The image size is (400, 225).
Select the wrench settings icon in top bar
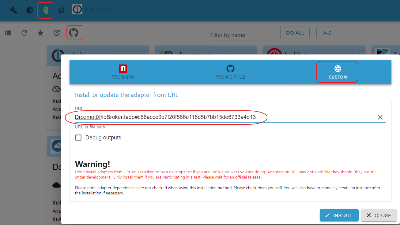[x=13, y=9]
